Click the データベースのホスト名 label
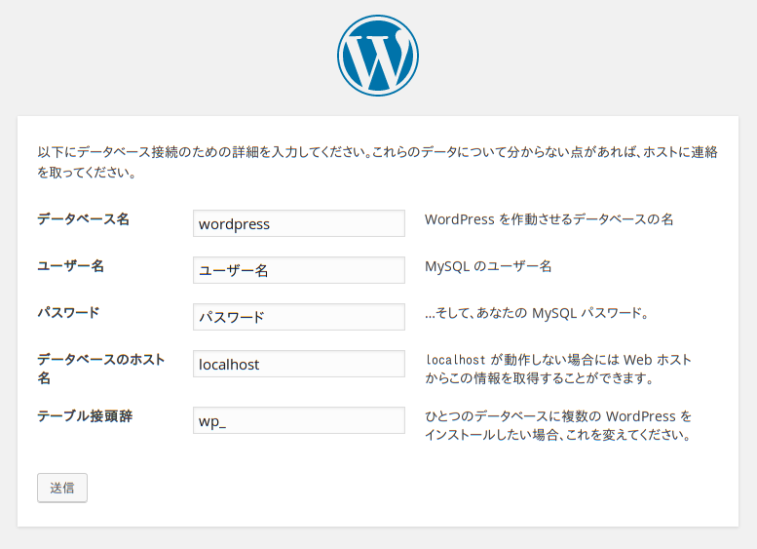This screenshot has width=757, height=549. 101,369
